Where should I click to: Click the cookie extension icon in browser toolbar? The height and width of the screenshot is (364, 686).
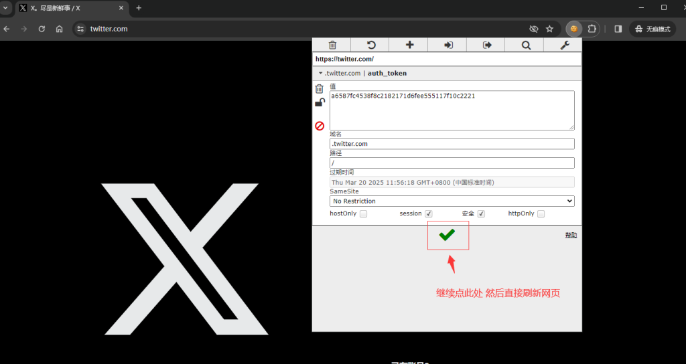[573, 29]
